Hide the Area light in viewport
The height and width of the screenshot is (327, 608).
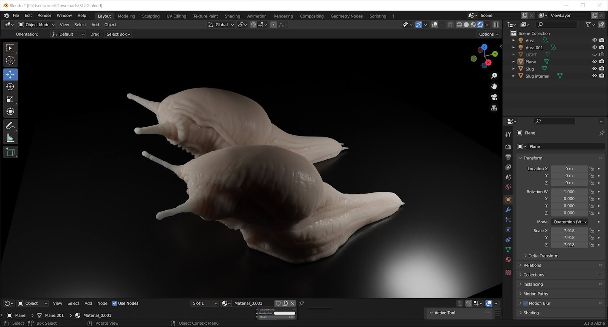point(595,40)
